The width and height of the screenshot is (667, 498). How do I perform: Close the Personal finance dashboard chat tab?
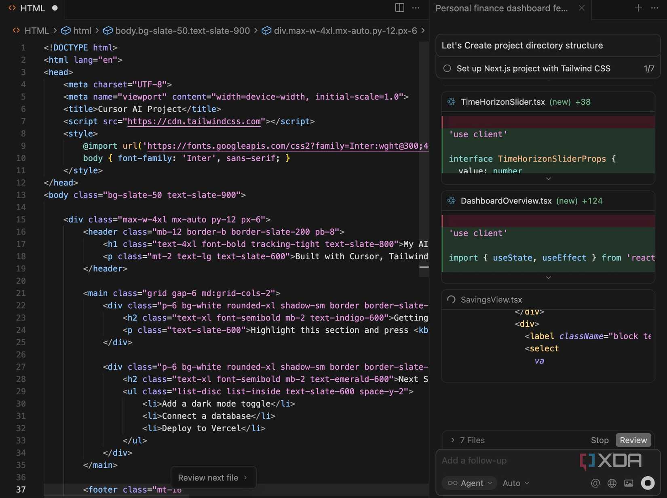[581, 8]
